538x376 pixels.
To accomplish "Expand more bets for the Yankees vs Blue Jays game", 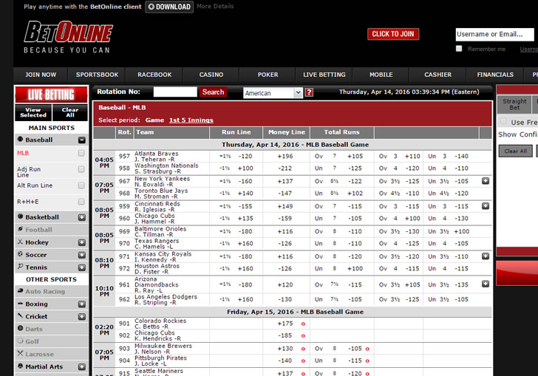I will tap(485, 181).
